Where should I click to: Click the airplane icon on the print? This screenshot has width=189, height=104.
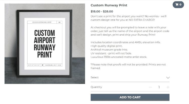(x=43, y=65)
